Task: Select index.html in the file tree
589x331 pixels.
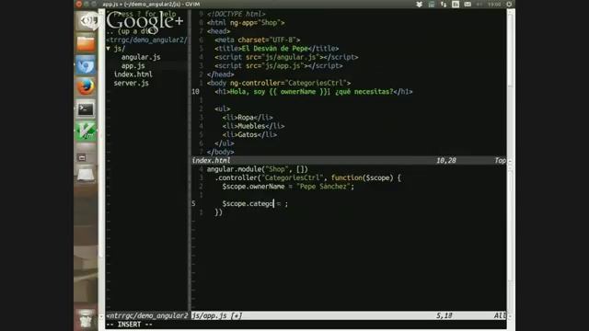Action: tap(133, 74)
